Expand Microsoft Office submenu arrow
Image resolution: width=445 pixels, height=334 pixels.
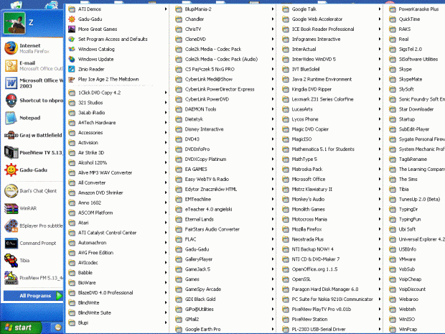(380, 180)
